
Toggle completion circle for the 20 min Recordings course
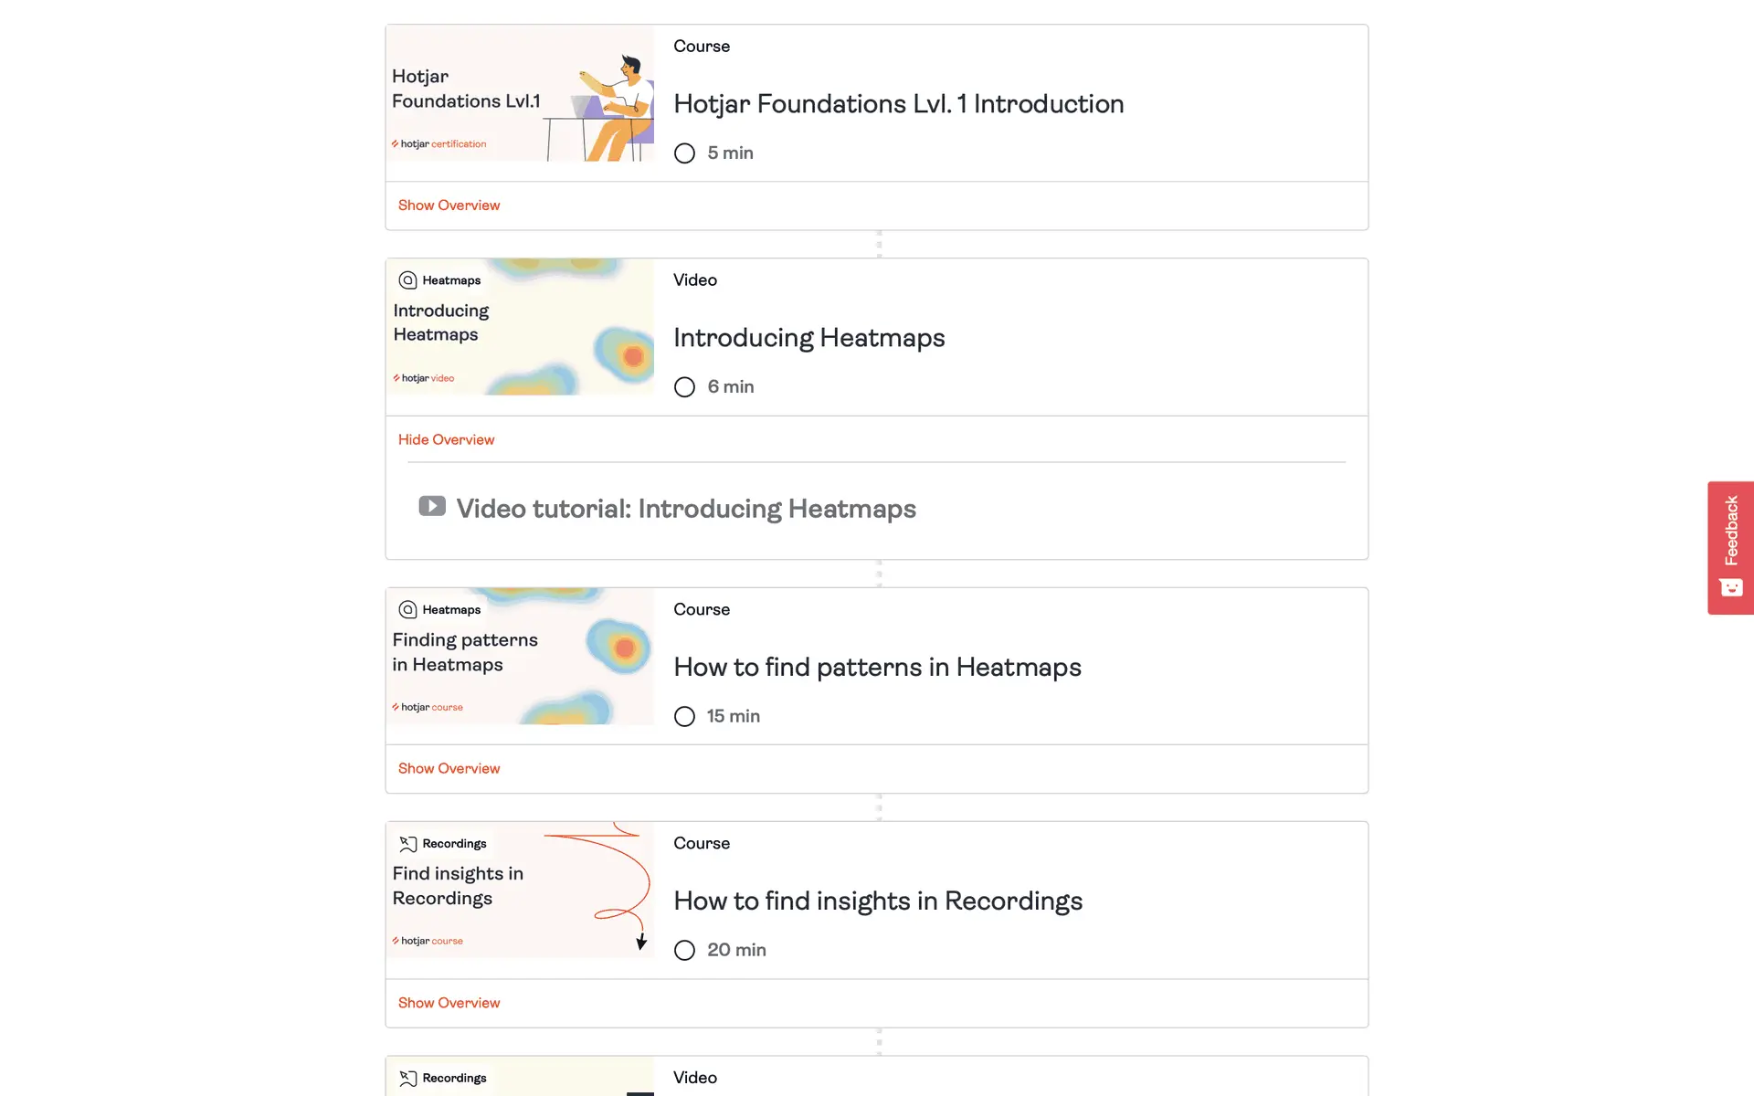coord(684,951)
